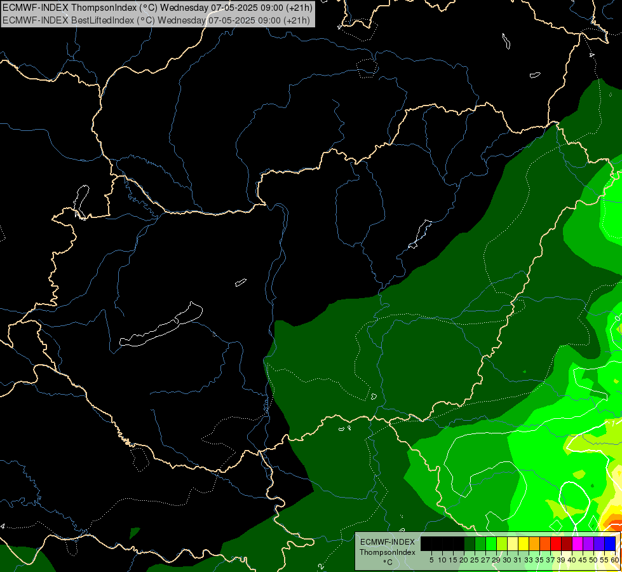
Task: Click legend tick value '15'
Action: click(453, 560)
